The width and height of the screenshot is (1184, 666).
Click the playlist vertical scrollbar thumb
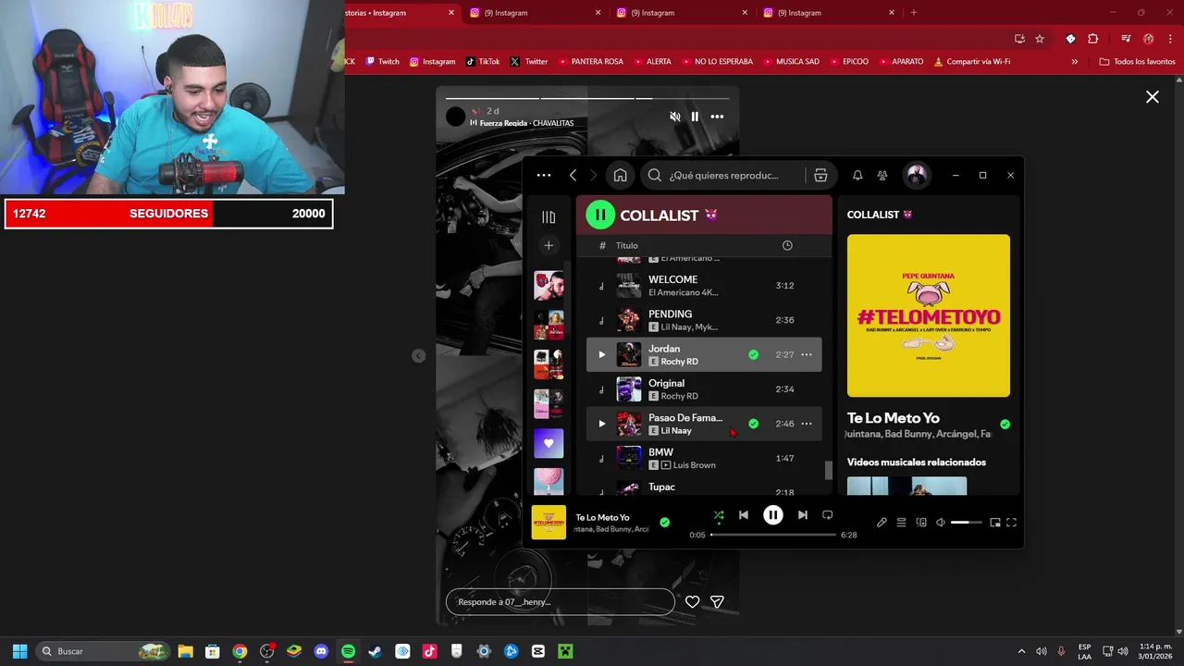click(829, 471)
